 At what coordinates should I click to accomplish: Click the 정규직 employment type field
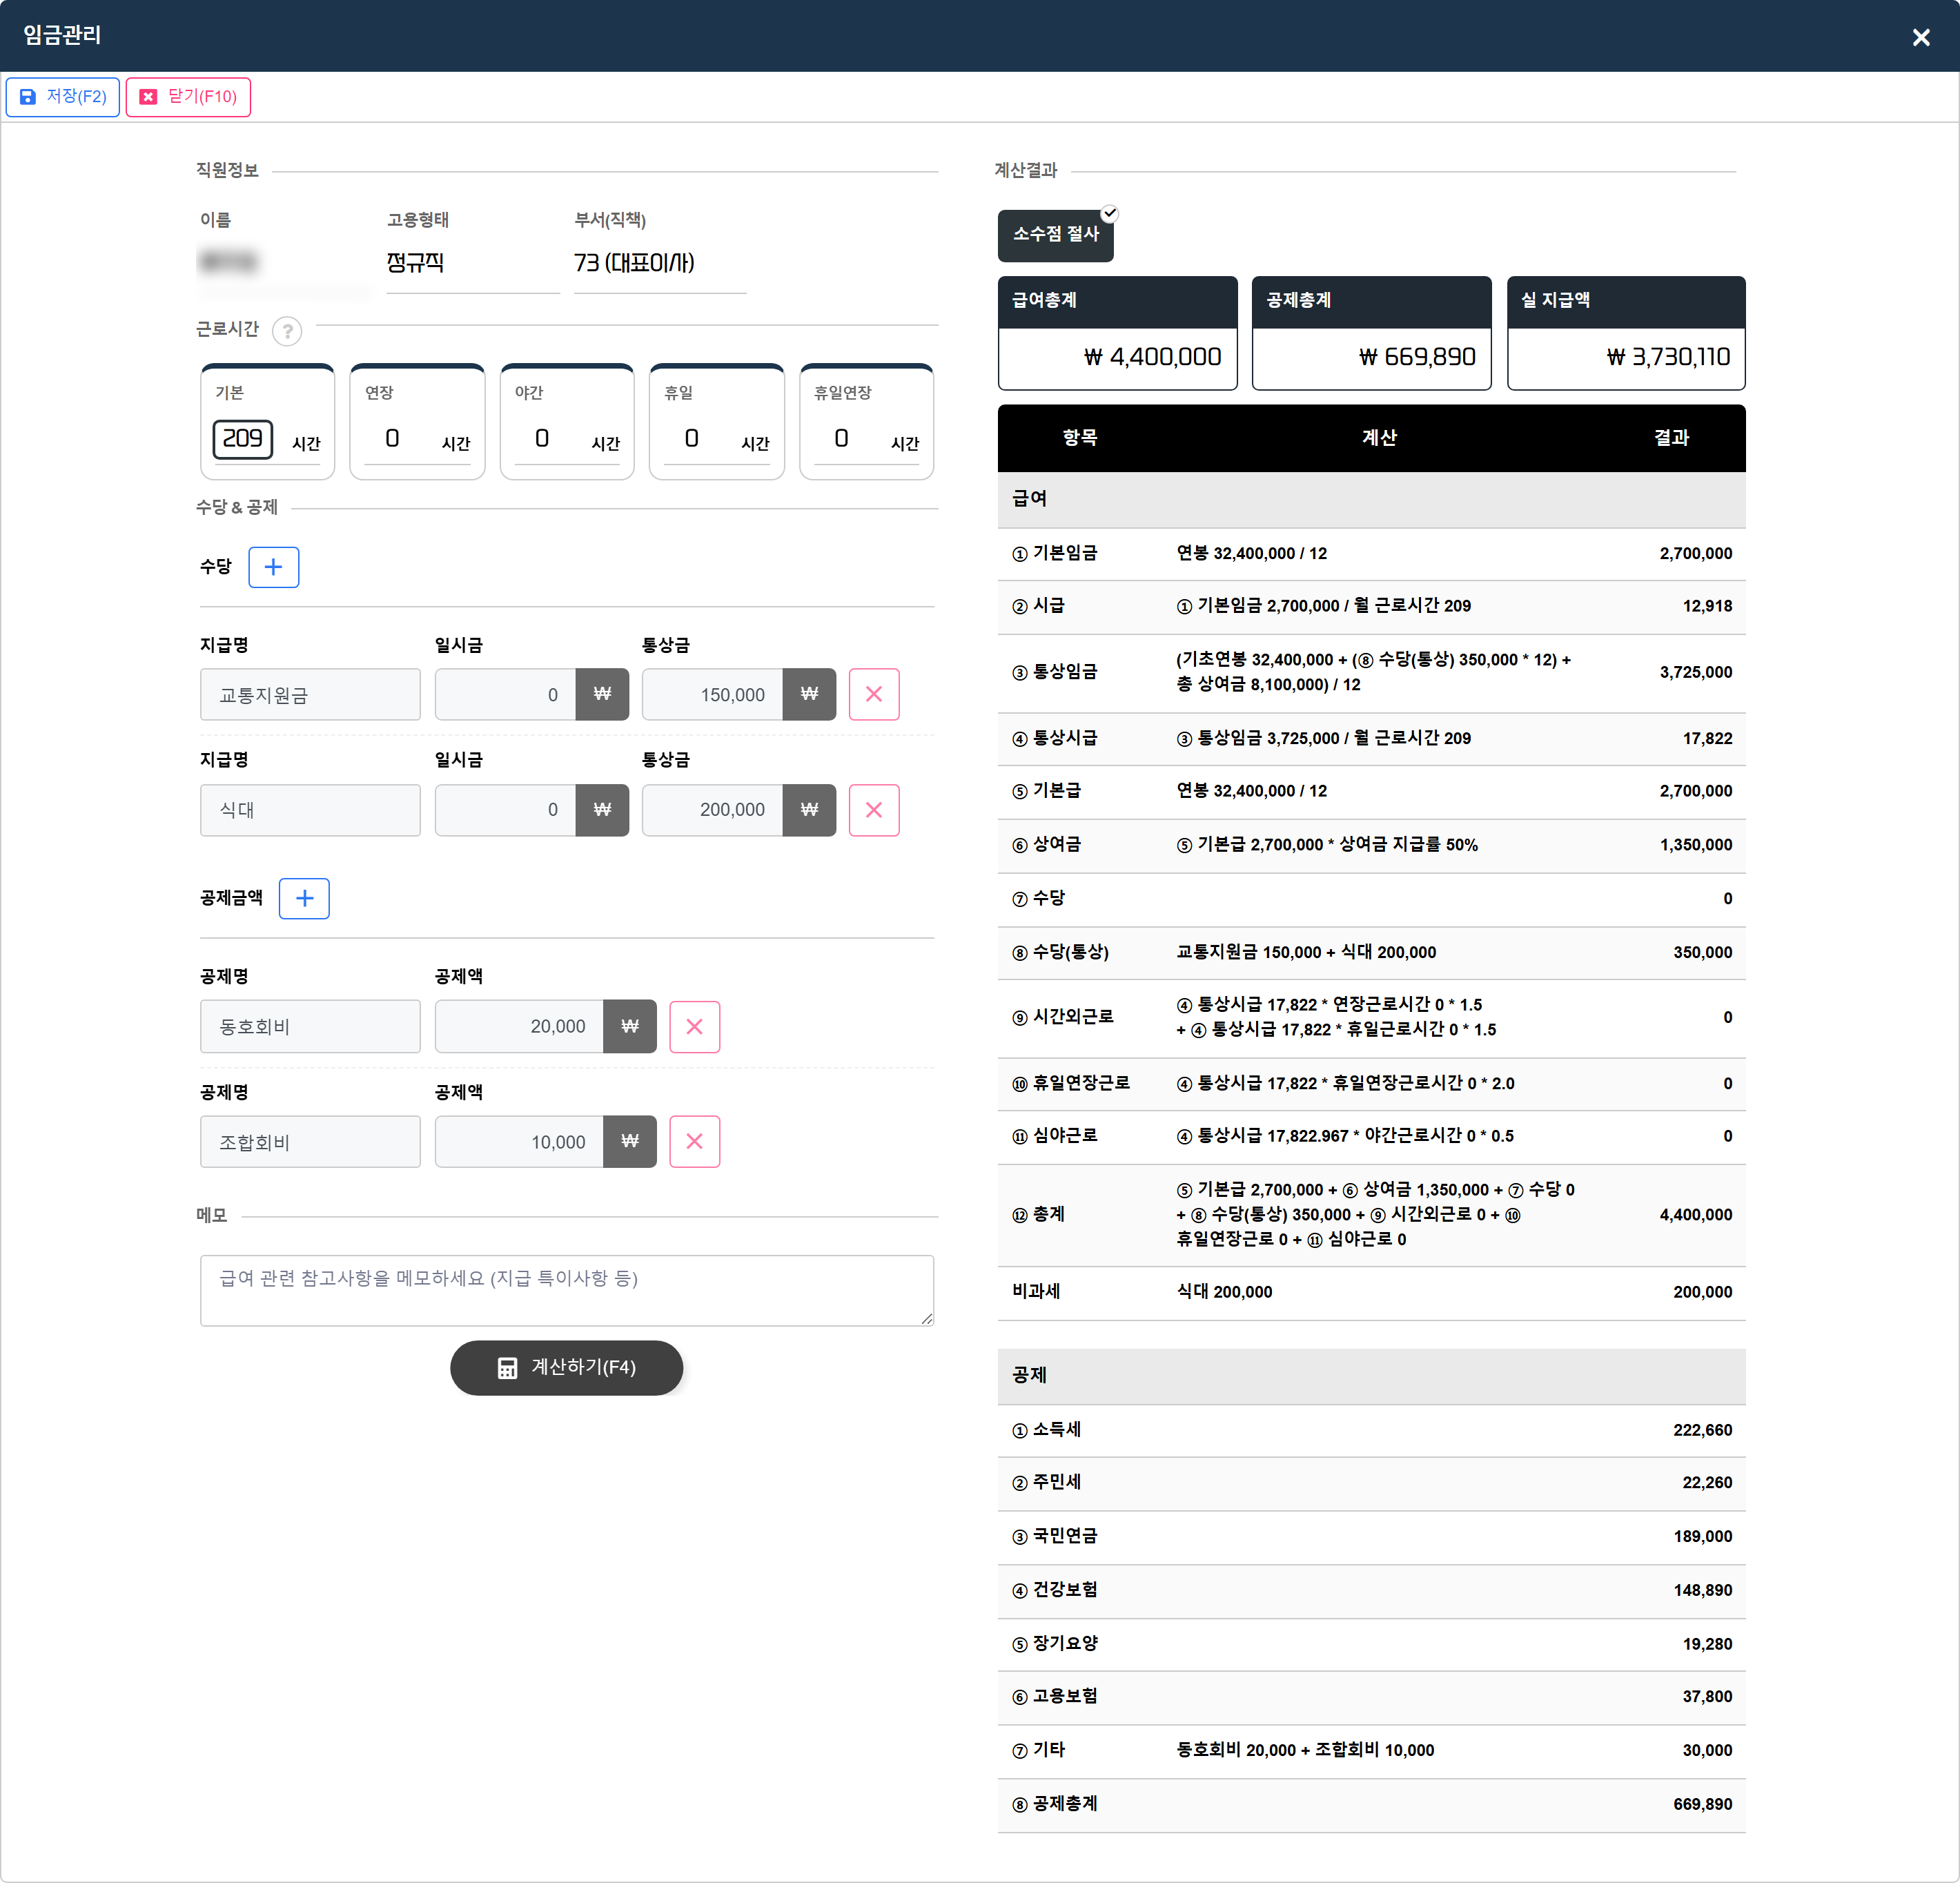472,263
